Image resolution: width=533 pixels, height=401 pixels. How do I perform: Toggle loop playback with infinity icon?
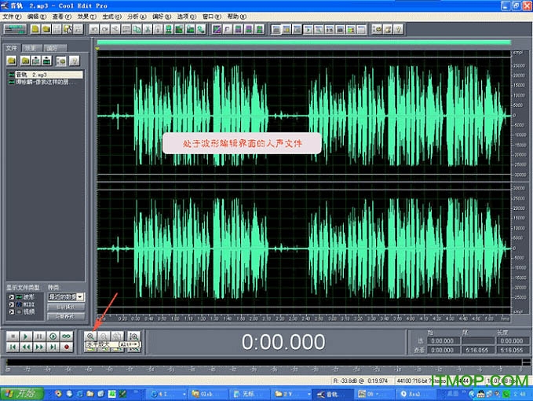tap(67, 336)
